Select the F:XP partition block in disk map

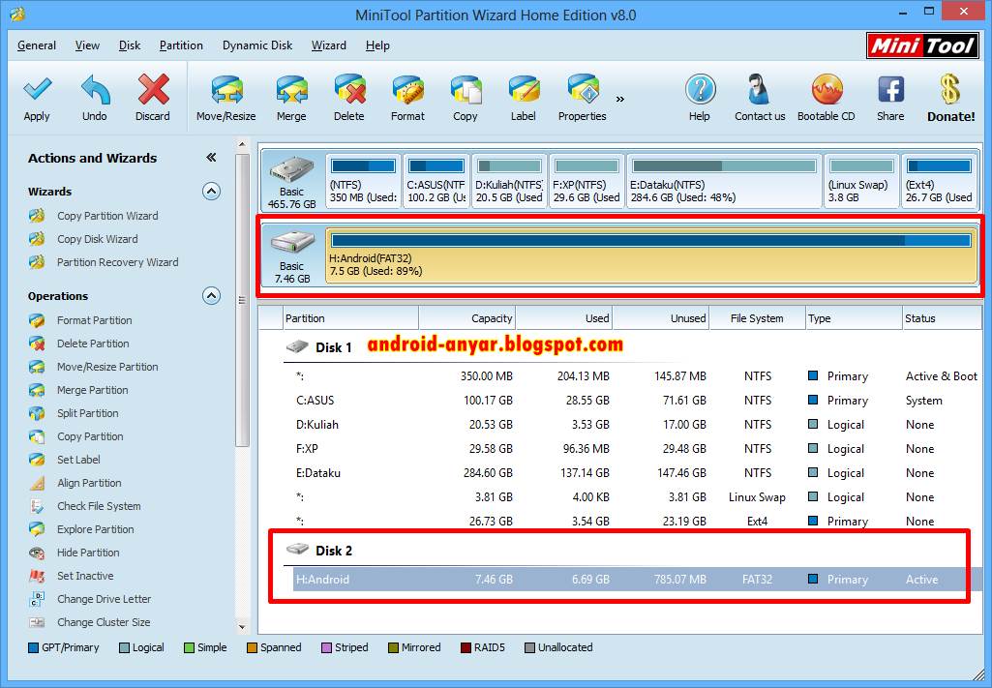(x=586, y=181)
